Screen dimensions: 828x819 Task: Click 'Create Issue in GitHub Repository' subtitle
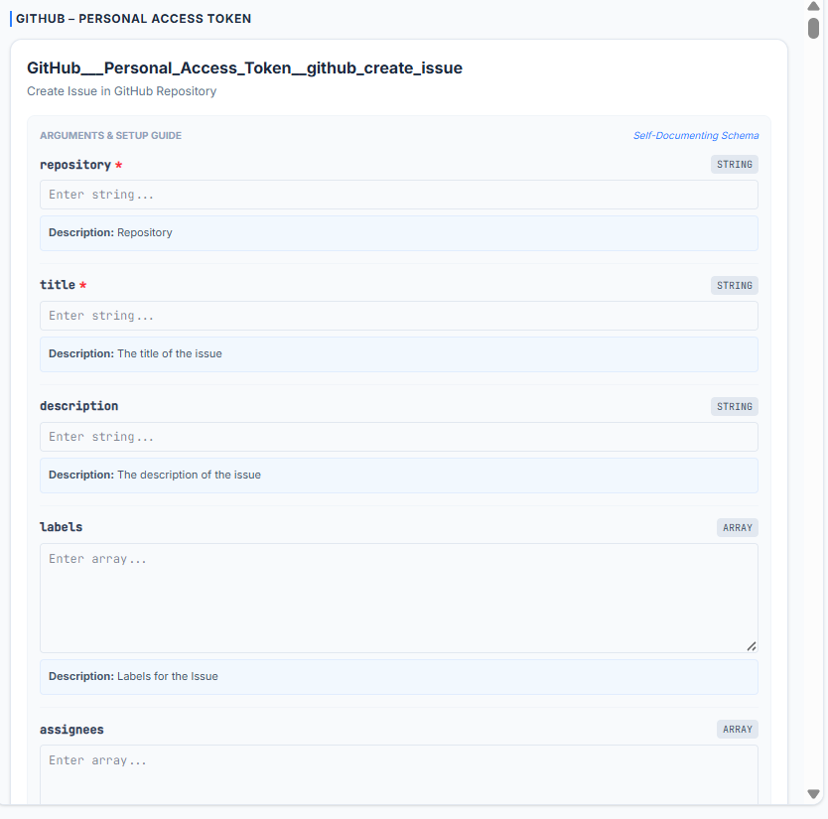click(x=121, y=91)
